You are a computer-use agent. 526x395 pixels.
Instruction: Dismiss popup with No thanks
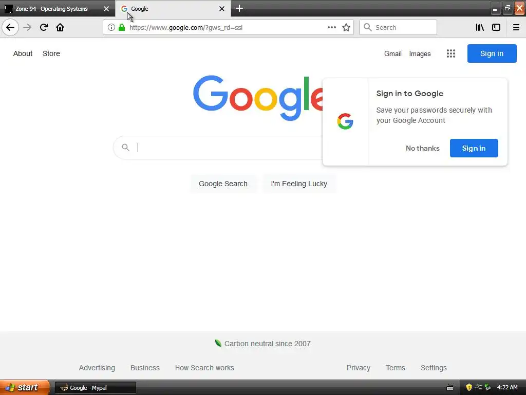pos(422,148)
